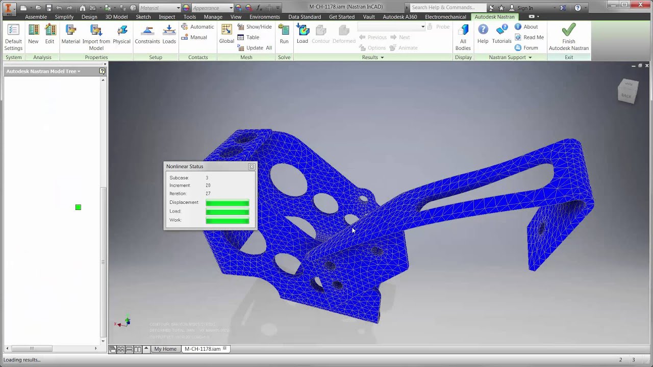Click the ViewCube in the viewport
This screenshot has width=653, height=367.
[627, 91]
